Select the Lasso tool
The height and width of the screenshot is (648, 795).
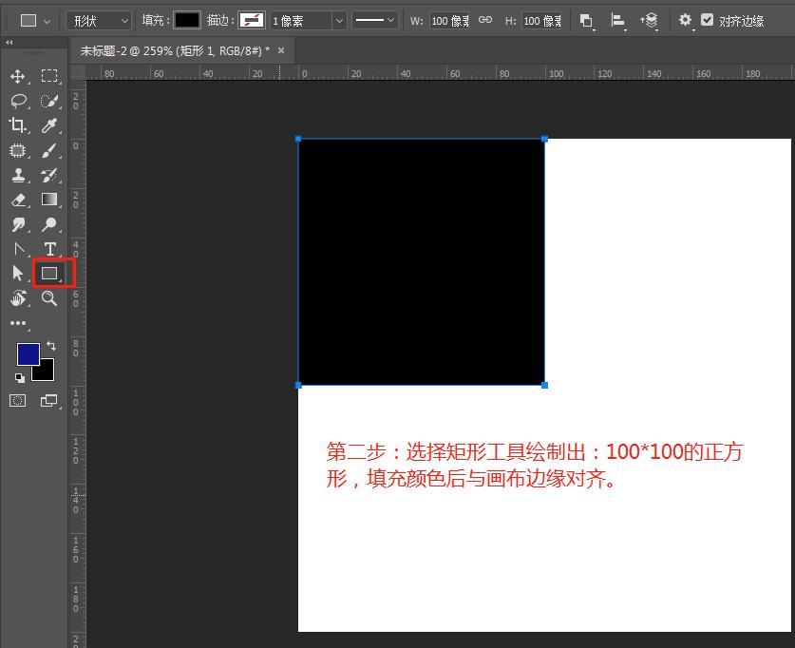point(17,101)
